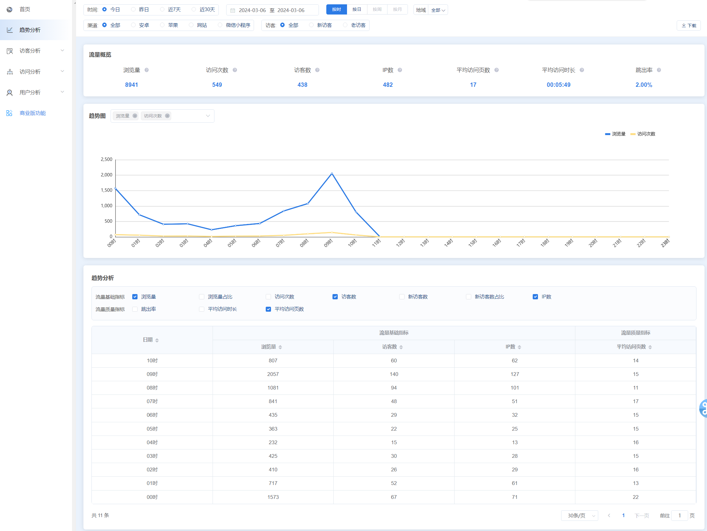Sort table by 日期 column
This screenshot has width=707, height=531.
point(157,340)
